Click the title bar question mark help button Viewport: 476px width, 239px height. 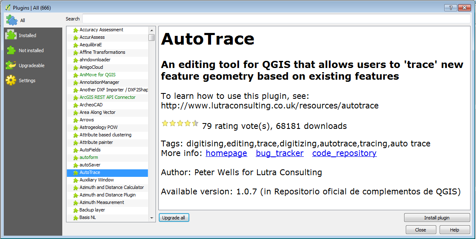(x=451, y=8)
